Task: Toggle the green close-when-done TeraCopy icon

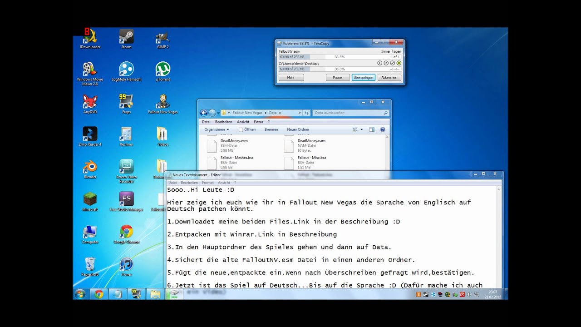Action: click(x=399, y=63)
